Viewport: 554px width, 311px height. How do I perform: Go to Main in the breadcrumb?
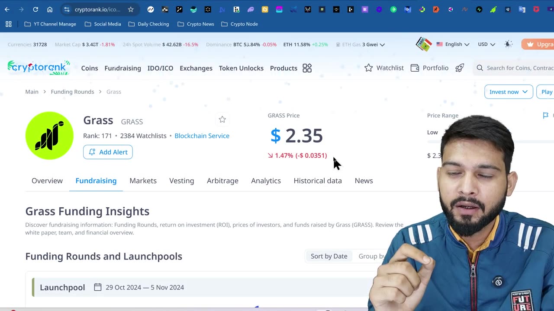point(32,92)
